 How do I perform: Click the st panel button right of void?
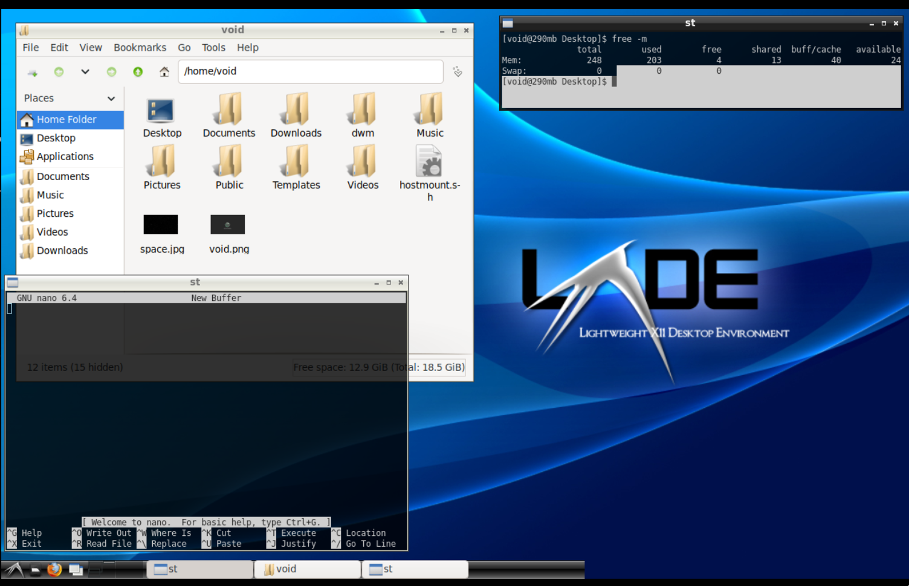[415, 569]
